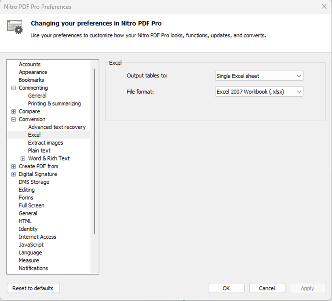Select Accounts in the preferences tree
The width and height of the screenshot is (332, 301).
pos(30,64)
